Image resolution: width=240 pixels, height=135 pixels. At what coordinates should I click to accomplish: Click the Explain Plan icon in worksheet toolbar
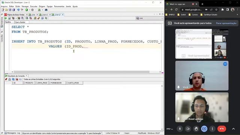tap(19, 18)
